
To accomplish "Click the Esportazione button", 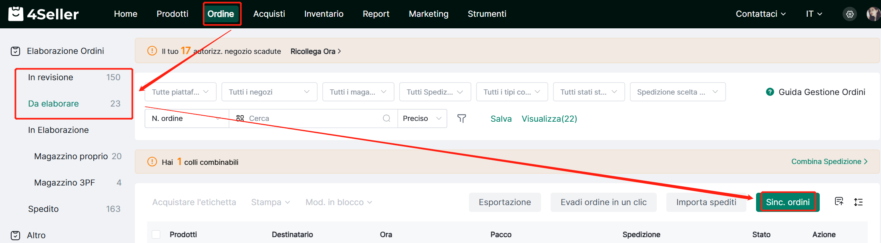I will click(x=505, y=202).
